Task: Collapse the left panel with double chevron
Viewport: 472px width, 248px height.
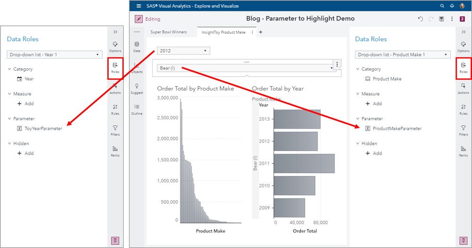Action: pyautogui.click(x=115, y=32)
